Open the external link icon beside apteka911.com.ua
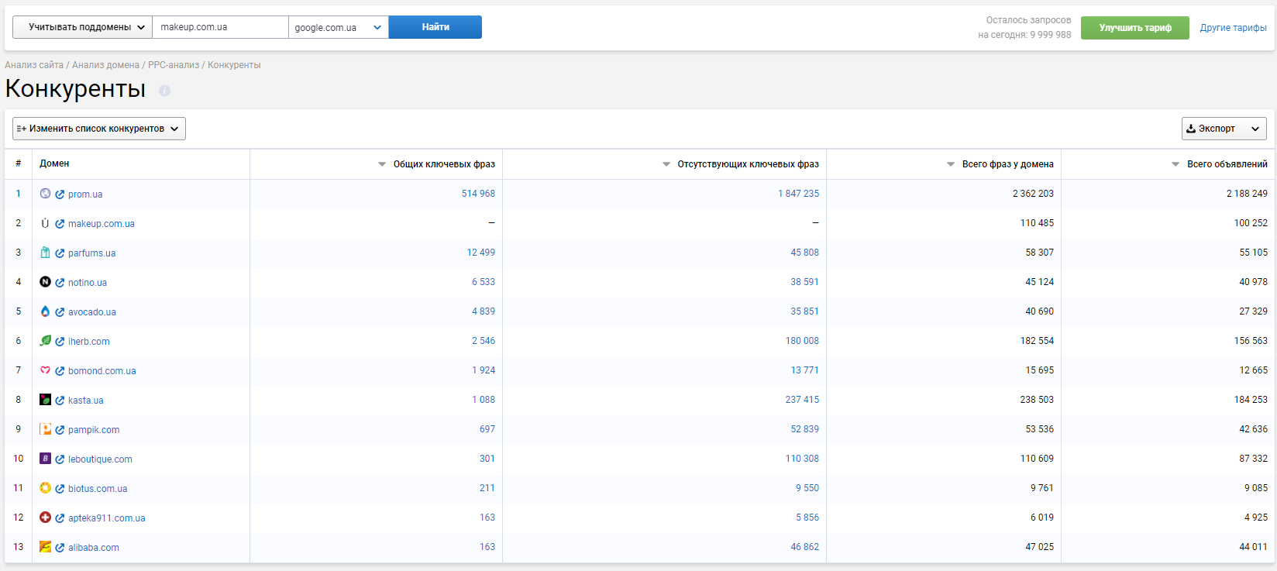The image size is (1277, 571). point(60,518)
